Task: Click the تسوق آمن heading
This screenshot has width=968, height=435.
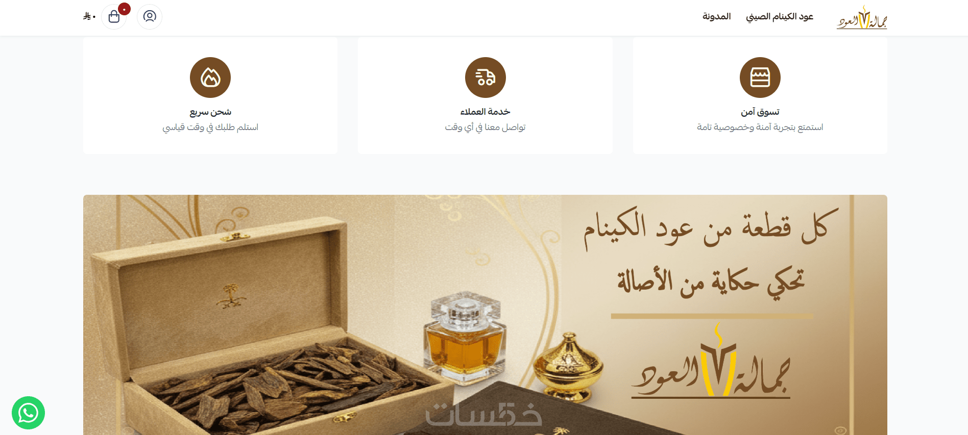Action: (760, 112)
